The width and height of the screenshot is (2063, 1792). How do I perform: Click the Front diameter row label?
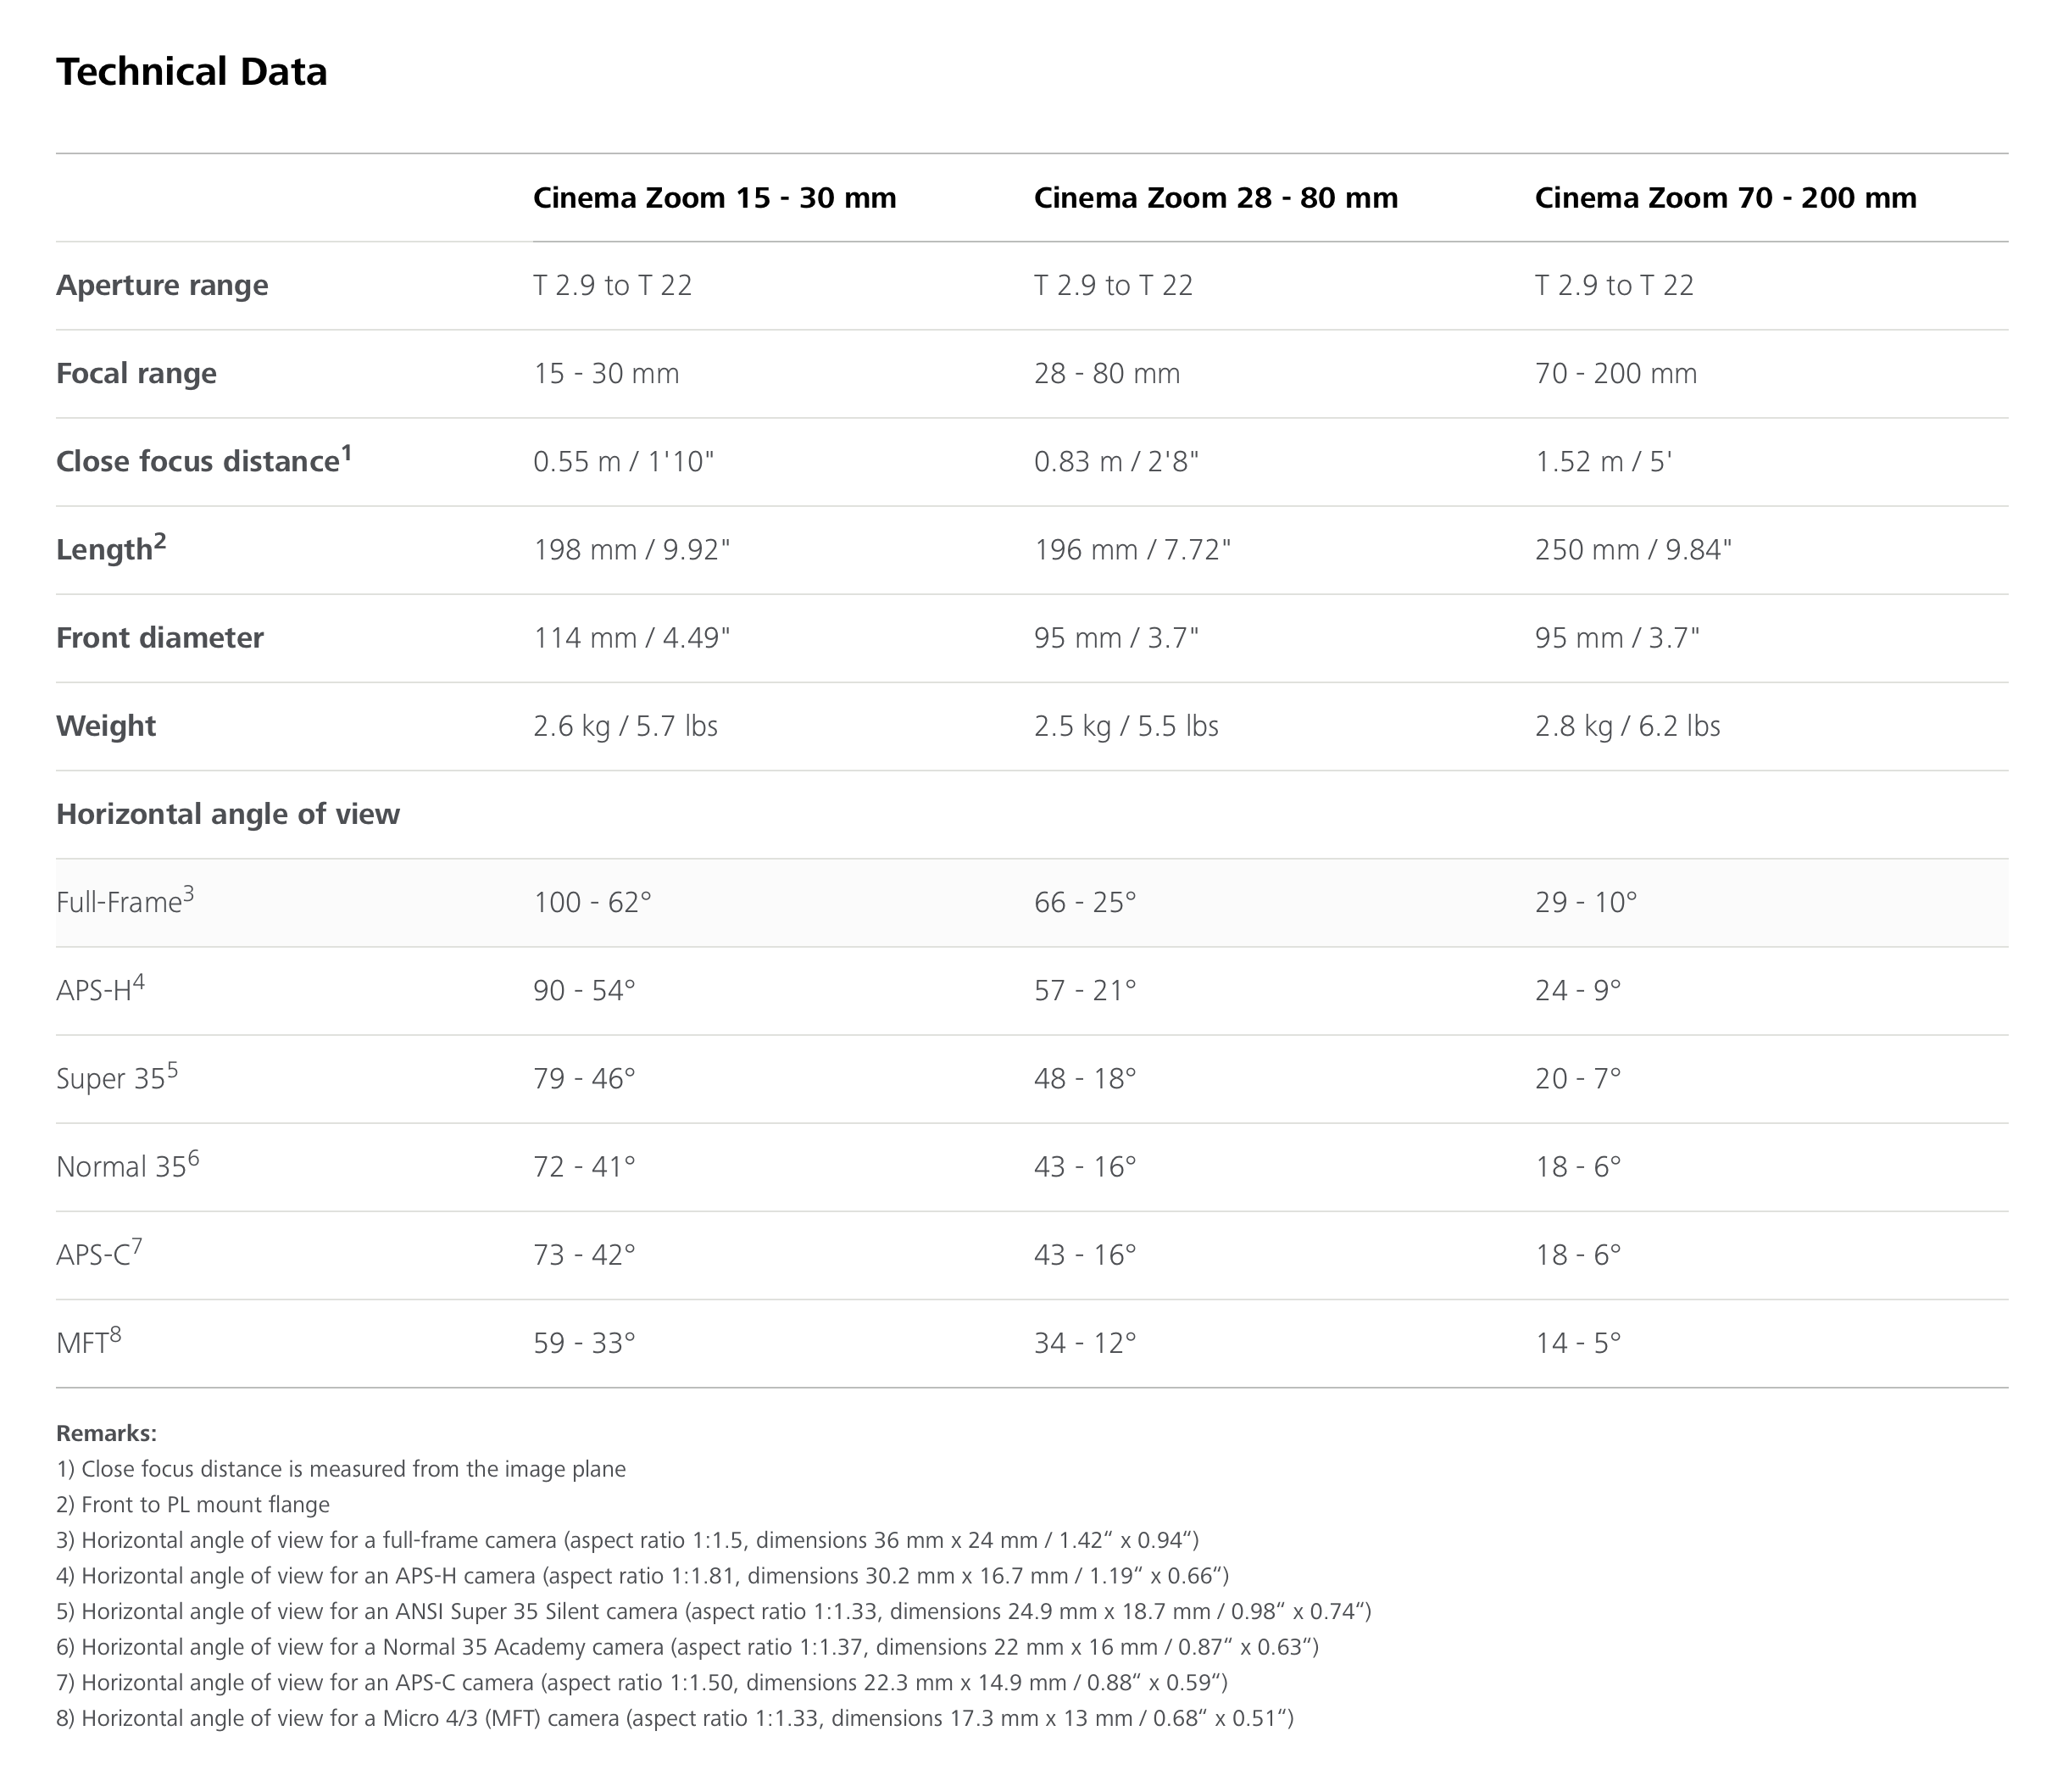point(160,638)
